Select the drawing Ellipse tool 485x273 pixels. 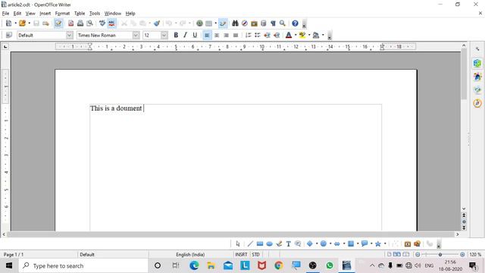tap(270, 244)
